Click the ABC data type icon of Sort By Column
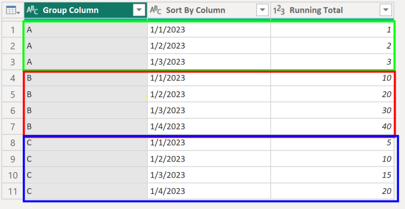 [156, 10]
